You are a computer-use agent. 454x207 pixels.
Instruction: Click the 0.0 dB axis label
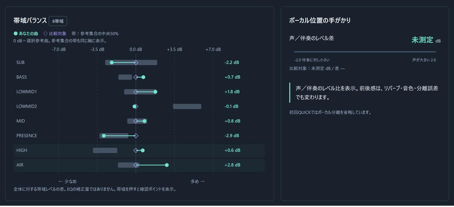click(136, 50)
